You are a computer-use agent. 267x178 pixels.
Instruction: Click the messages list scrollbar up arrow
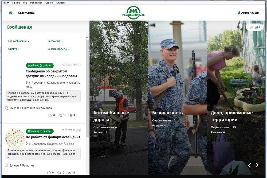pyautogui.click(x=87, y=37)
